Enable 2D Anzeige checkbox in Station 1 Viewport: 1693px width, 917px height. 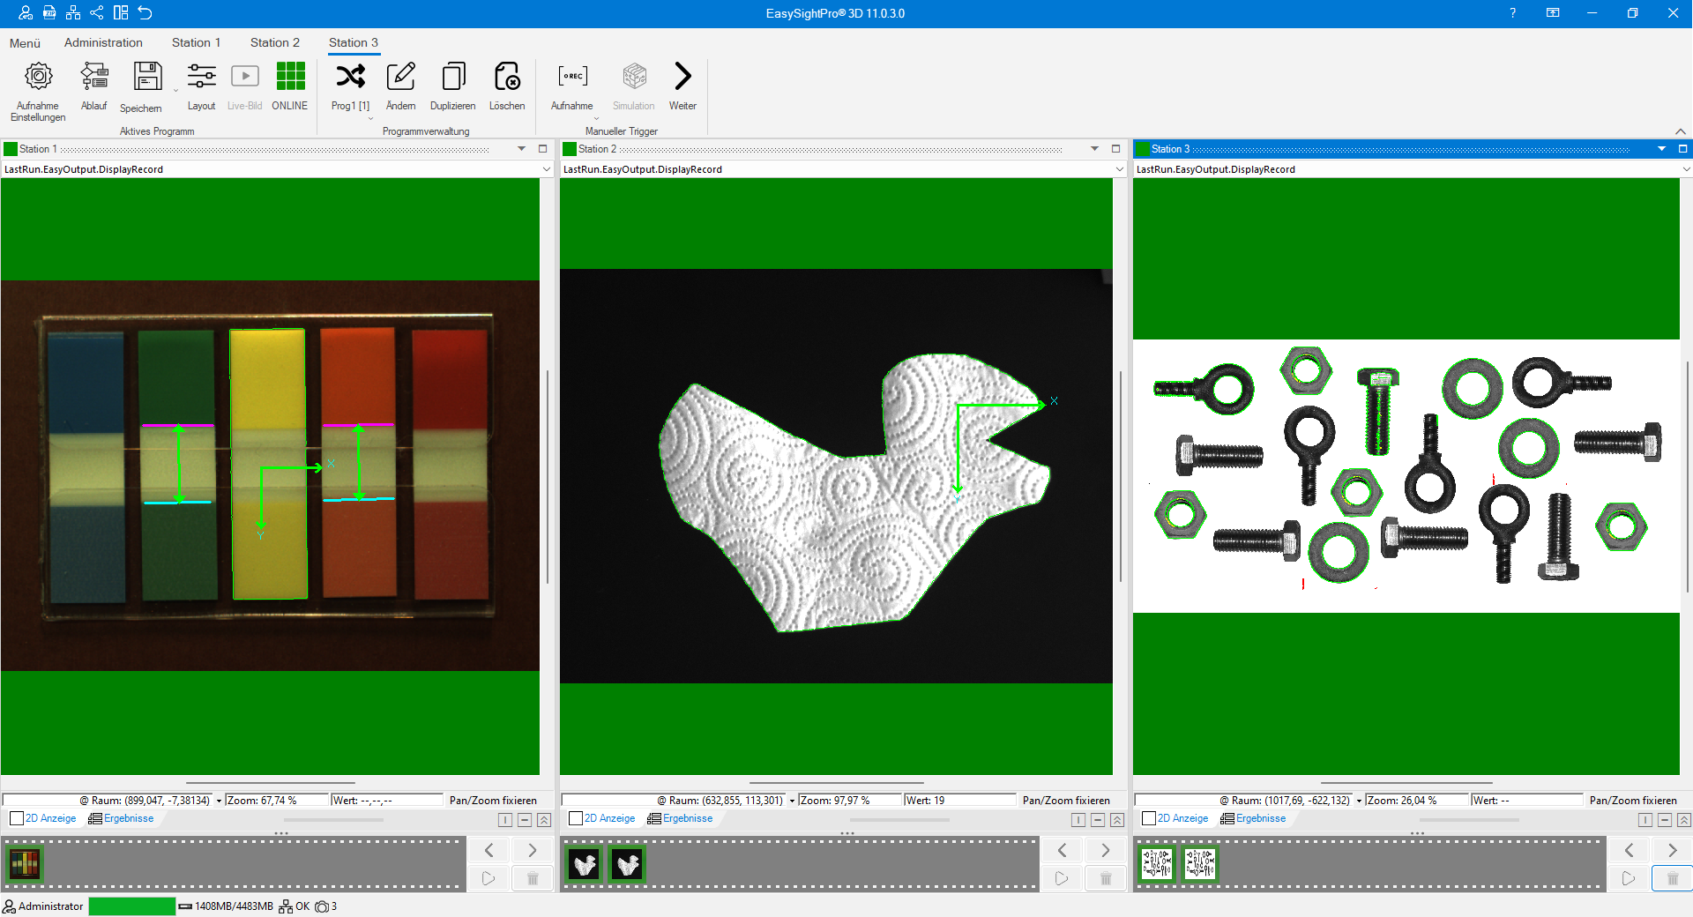[17, 818]
